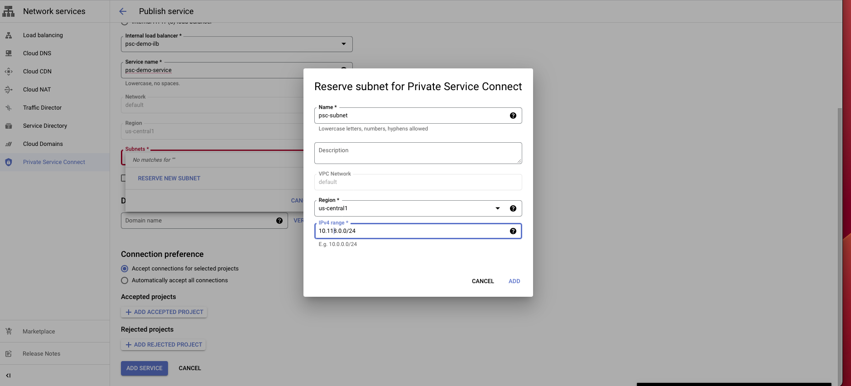Screen dimensions: 851x386
Task: Click the Region help question mark icon
Action: click(513, 208)
